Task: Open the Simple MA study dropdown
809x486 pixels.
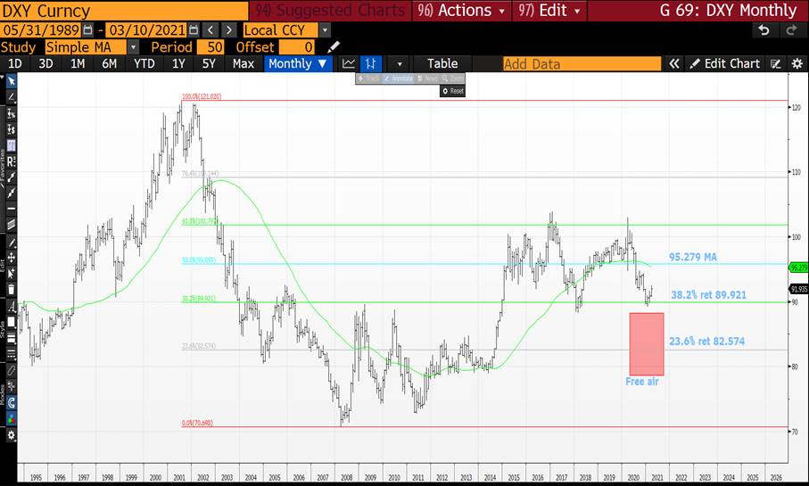Action: (133, 47)
